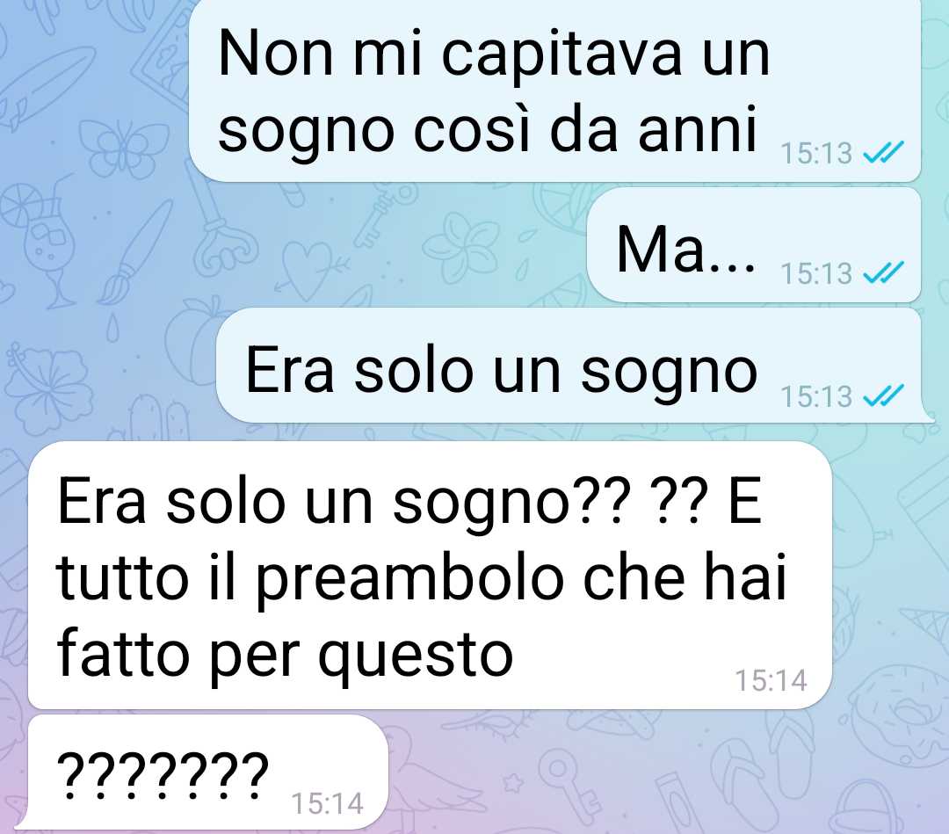
Task: Select the "Ma..." message bubble
Action: tap(754, 244)
